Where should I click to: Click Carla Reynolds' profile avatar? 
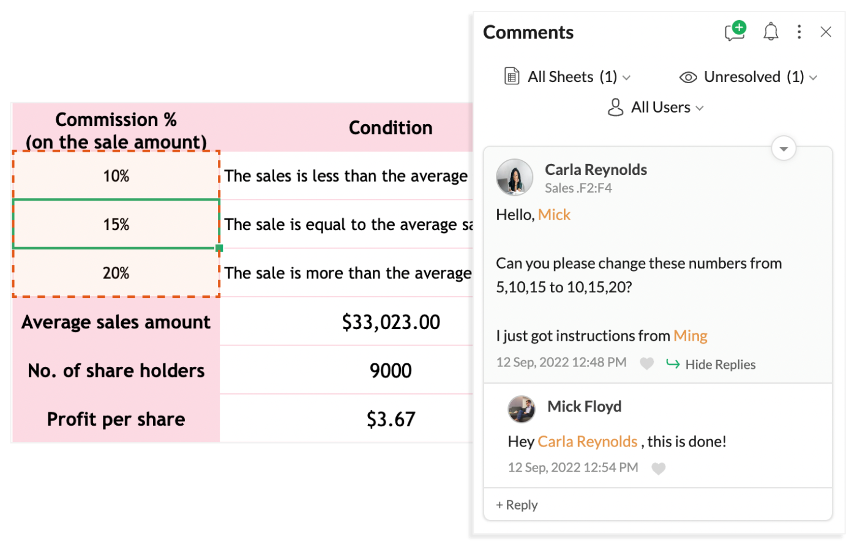514,177
